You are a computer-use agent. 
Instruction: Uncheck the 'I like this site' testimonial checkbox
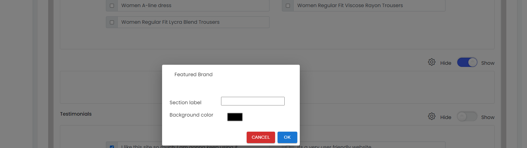pyautogui.click(x=112, y=147)
